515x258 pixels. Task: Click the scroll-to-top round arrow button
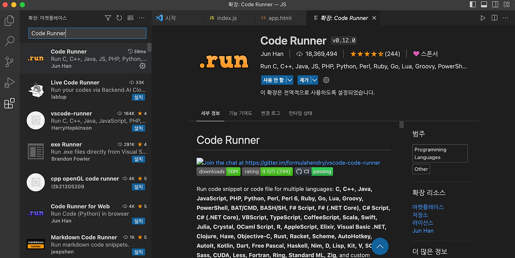coord(380,246)
